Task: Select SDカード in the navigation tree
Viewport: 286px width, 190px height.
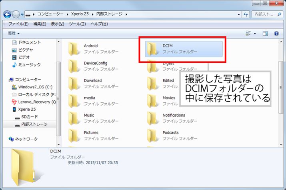Action: pyautogui.click(x=29, y=117)
